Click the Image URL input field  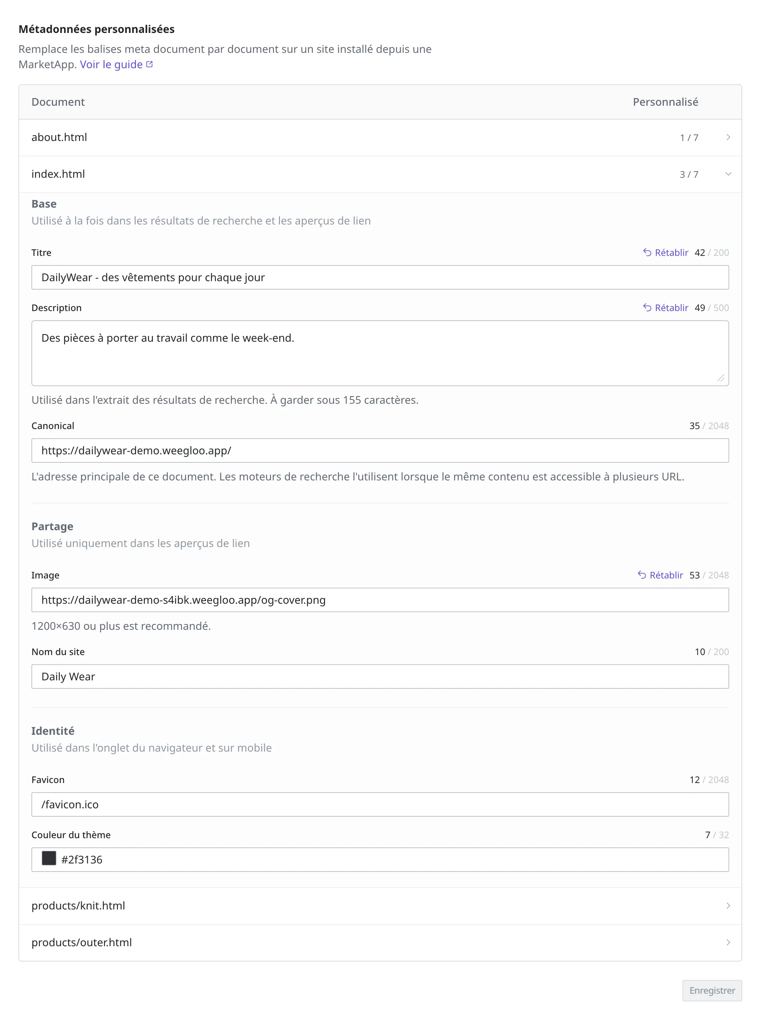380,600
